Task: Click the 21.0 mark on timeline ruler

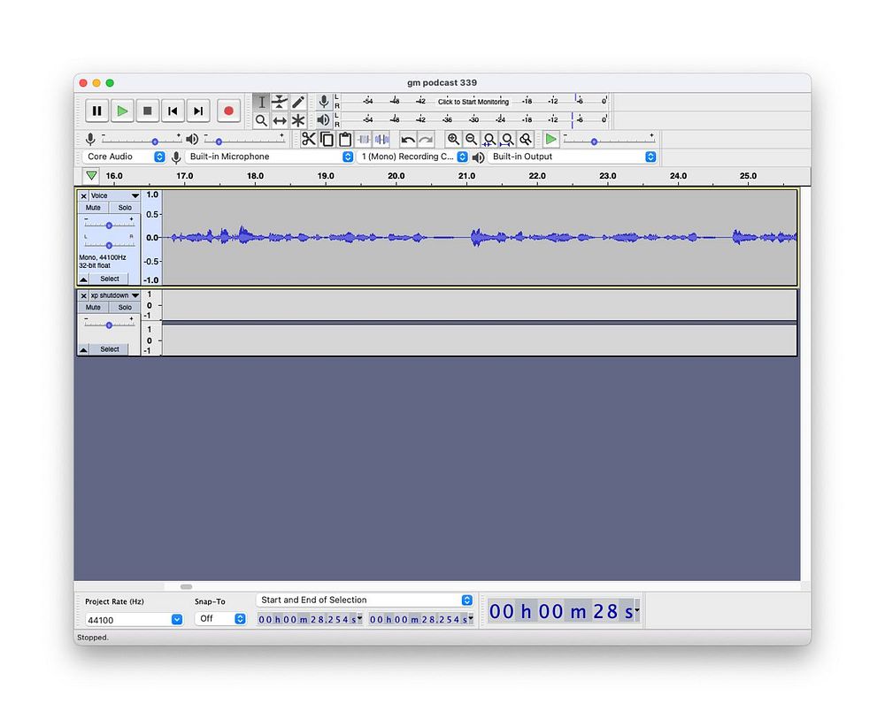Action: [x=467, y=177]
